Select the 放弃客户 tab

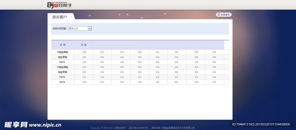[60, 17]
